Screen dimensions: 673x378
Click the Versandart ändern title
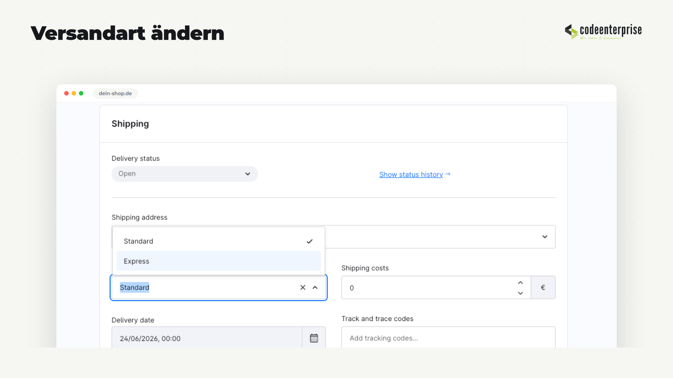[128, 33]
